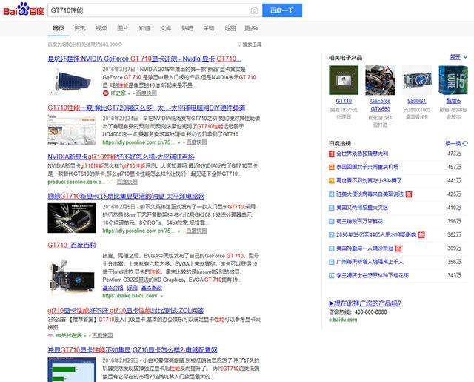
Task: Open hot topic 荷兰销毁百万束鲜花
Action: tap(360, 221)
